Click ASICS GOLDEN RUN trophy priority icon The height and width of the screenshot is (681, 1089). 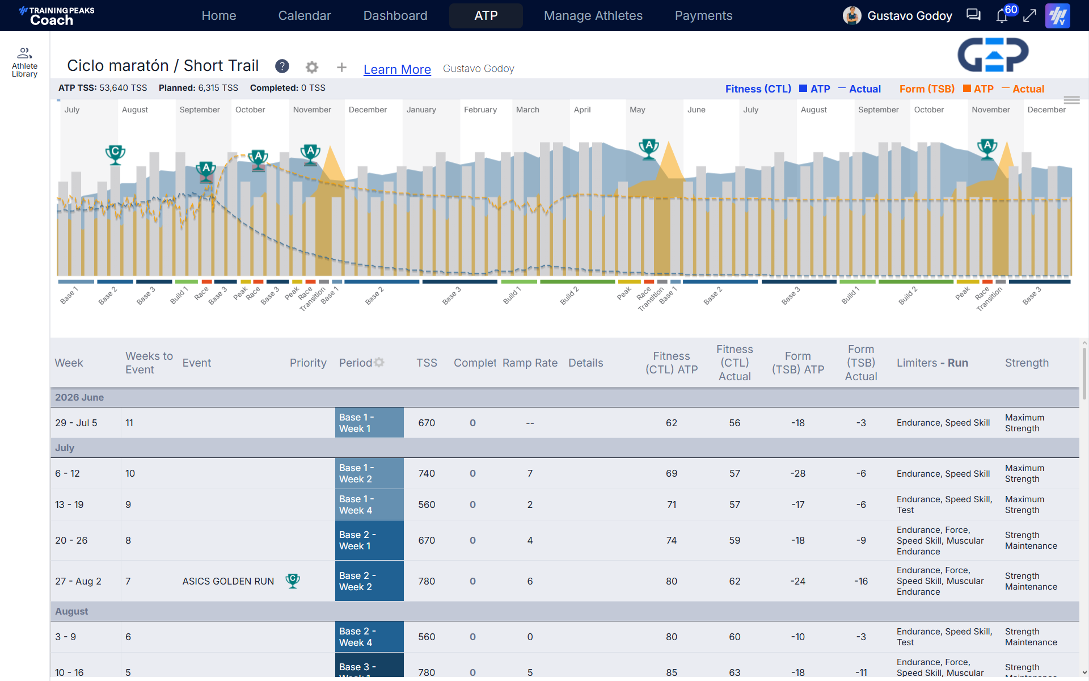tap(293, 581)
